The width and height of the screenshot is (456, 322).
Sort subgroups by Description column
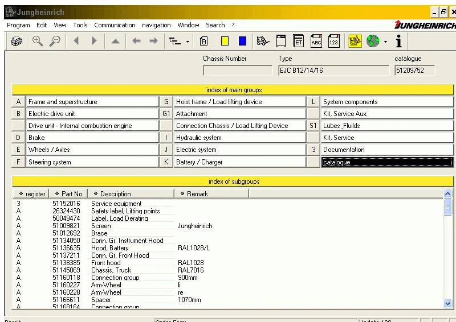click(131, 193)
